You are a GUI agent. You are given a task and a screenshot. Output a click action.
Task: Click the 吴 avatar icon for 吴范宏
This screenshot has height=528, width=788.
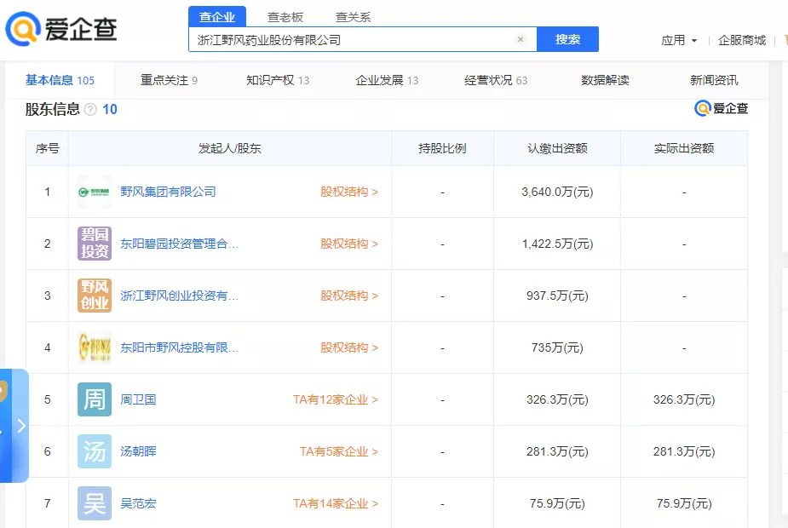94,503
